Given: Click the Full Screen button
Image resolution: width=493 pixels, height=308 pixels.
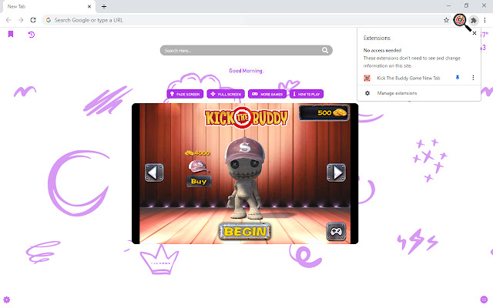Looking at the screenshot, I should point(226,94).
